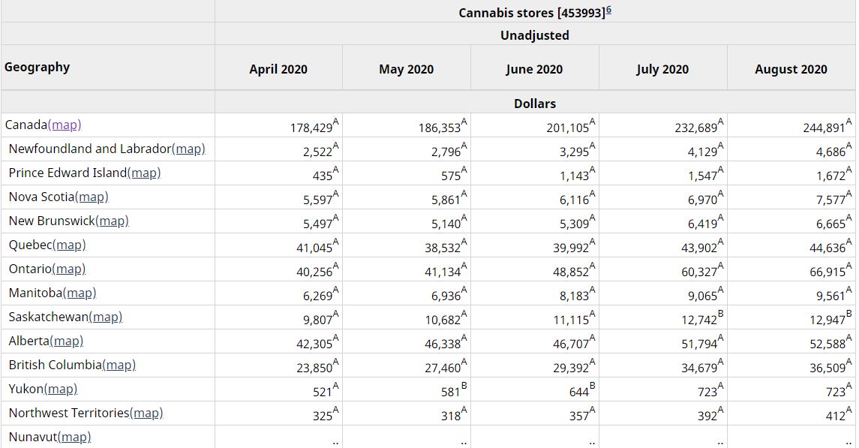Click the Ontario map link

[x=69, y=269]
